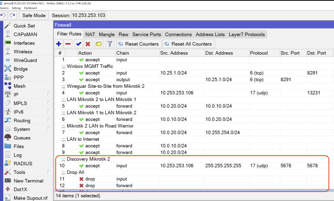The height and width of the screenshot is (201, 334).
Task: Toggle Safe Mode button
Action: coord(34,15)
